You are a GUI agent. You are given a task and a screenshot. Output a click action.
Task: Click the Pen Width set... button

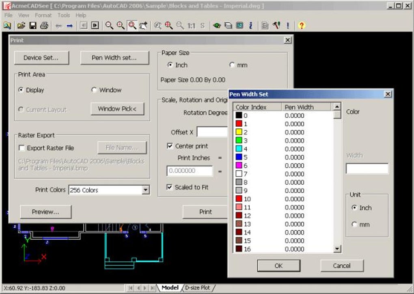click(x=114, y=58)
